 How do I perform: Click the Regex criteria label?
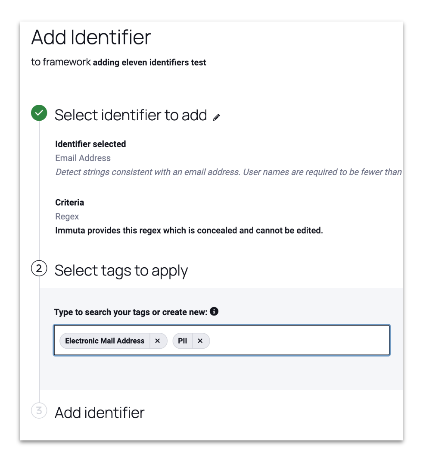(67, 216)
